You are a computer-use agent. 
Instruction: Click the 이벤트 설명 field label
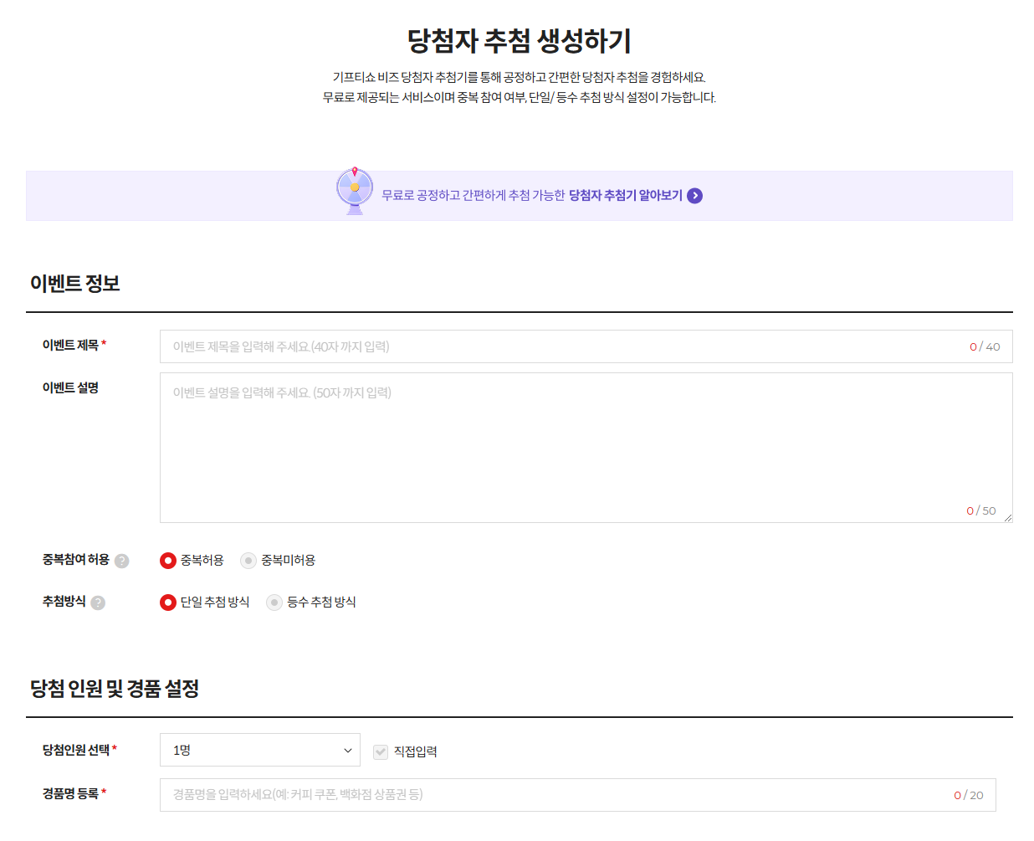pos(70,388)
